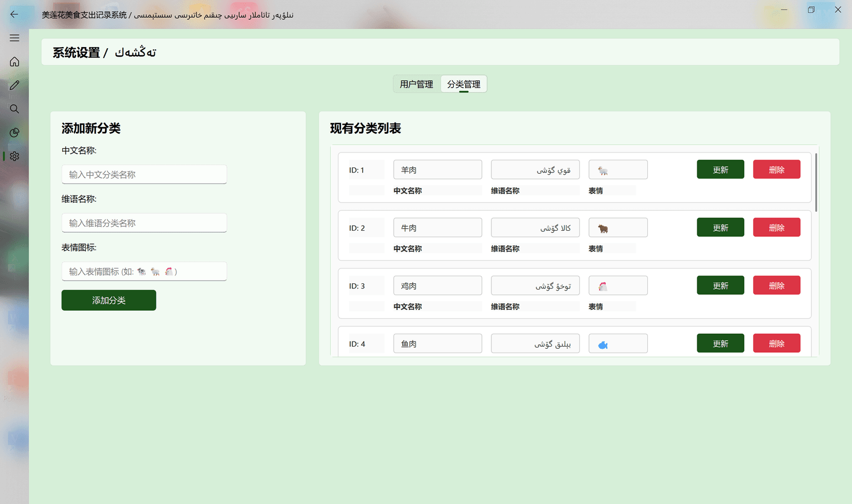Open the pencil edit page in sidebar
Image resolution: width=852 pixels, height=504 pixels.
(14, 85)
